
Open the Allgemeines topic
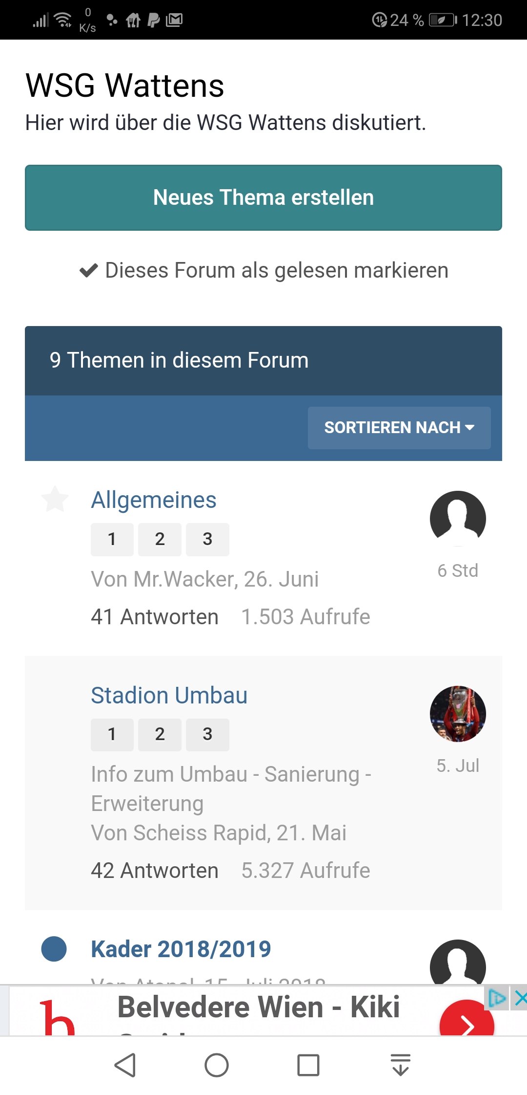tap(154, 500)
